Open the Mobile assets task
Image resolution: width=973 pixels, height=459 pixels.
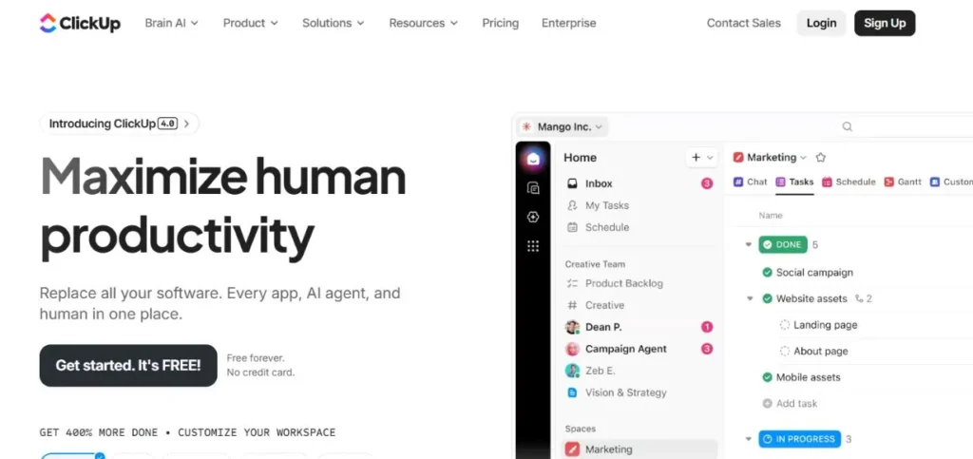(808, 377)
